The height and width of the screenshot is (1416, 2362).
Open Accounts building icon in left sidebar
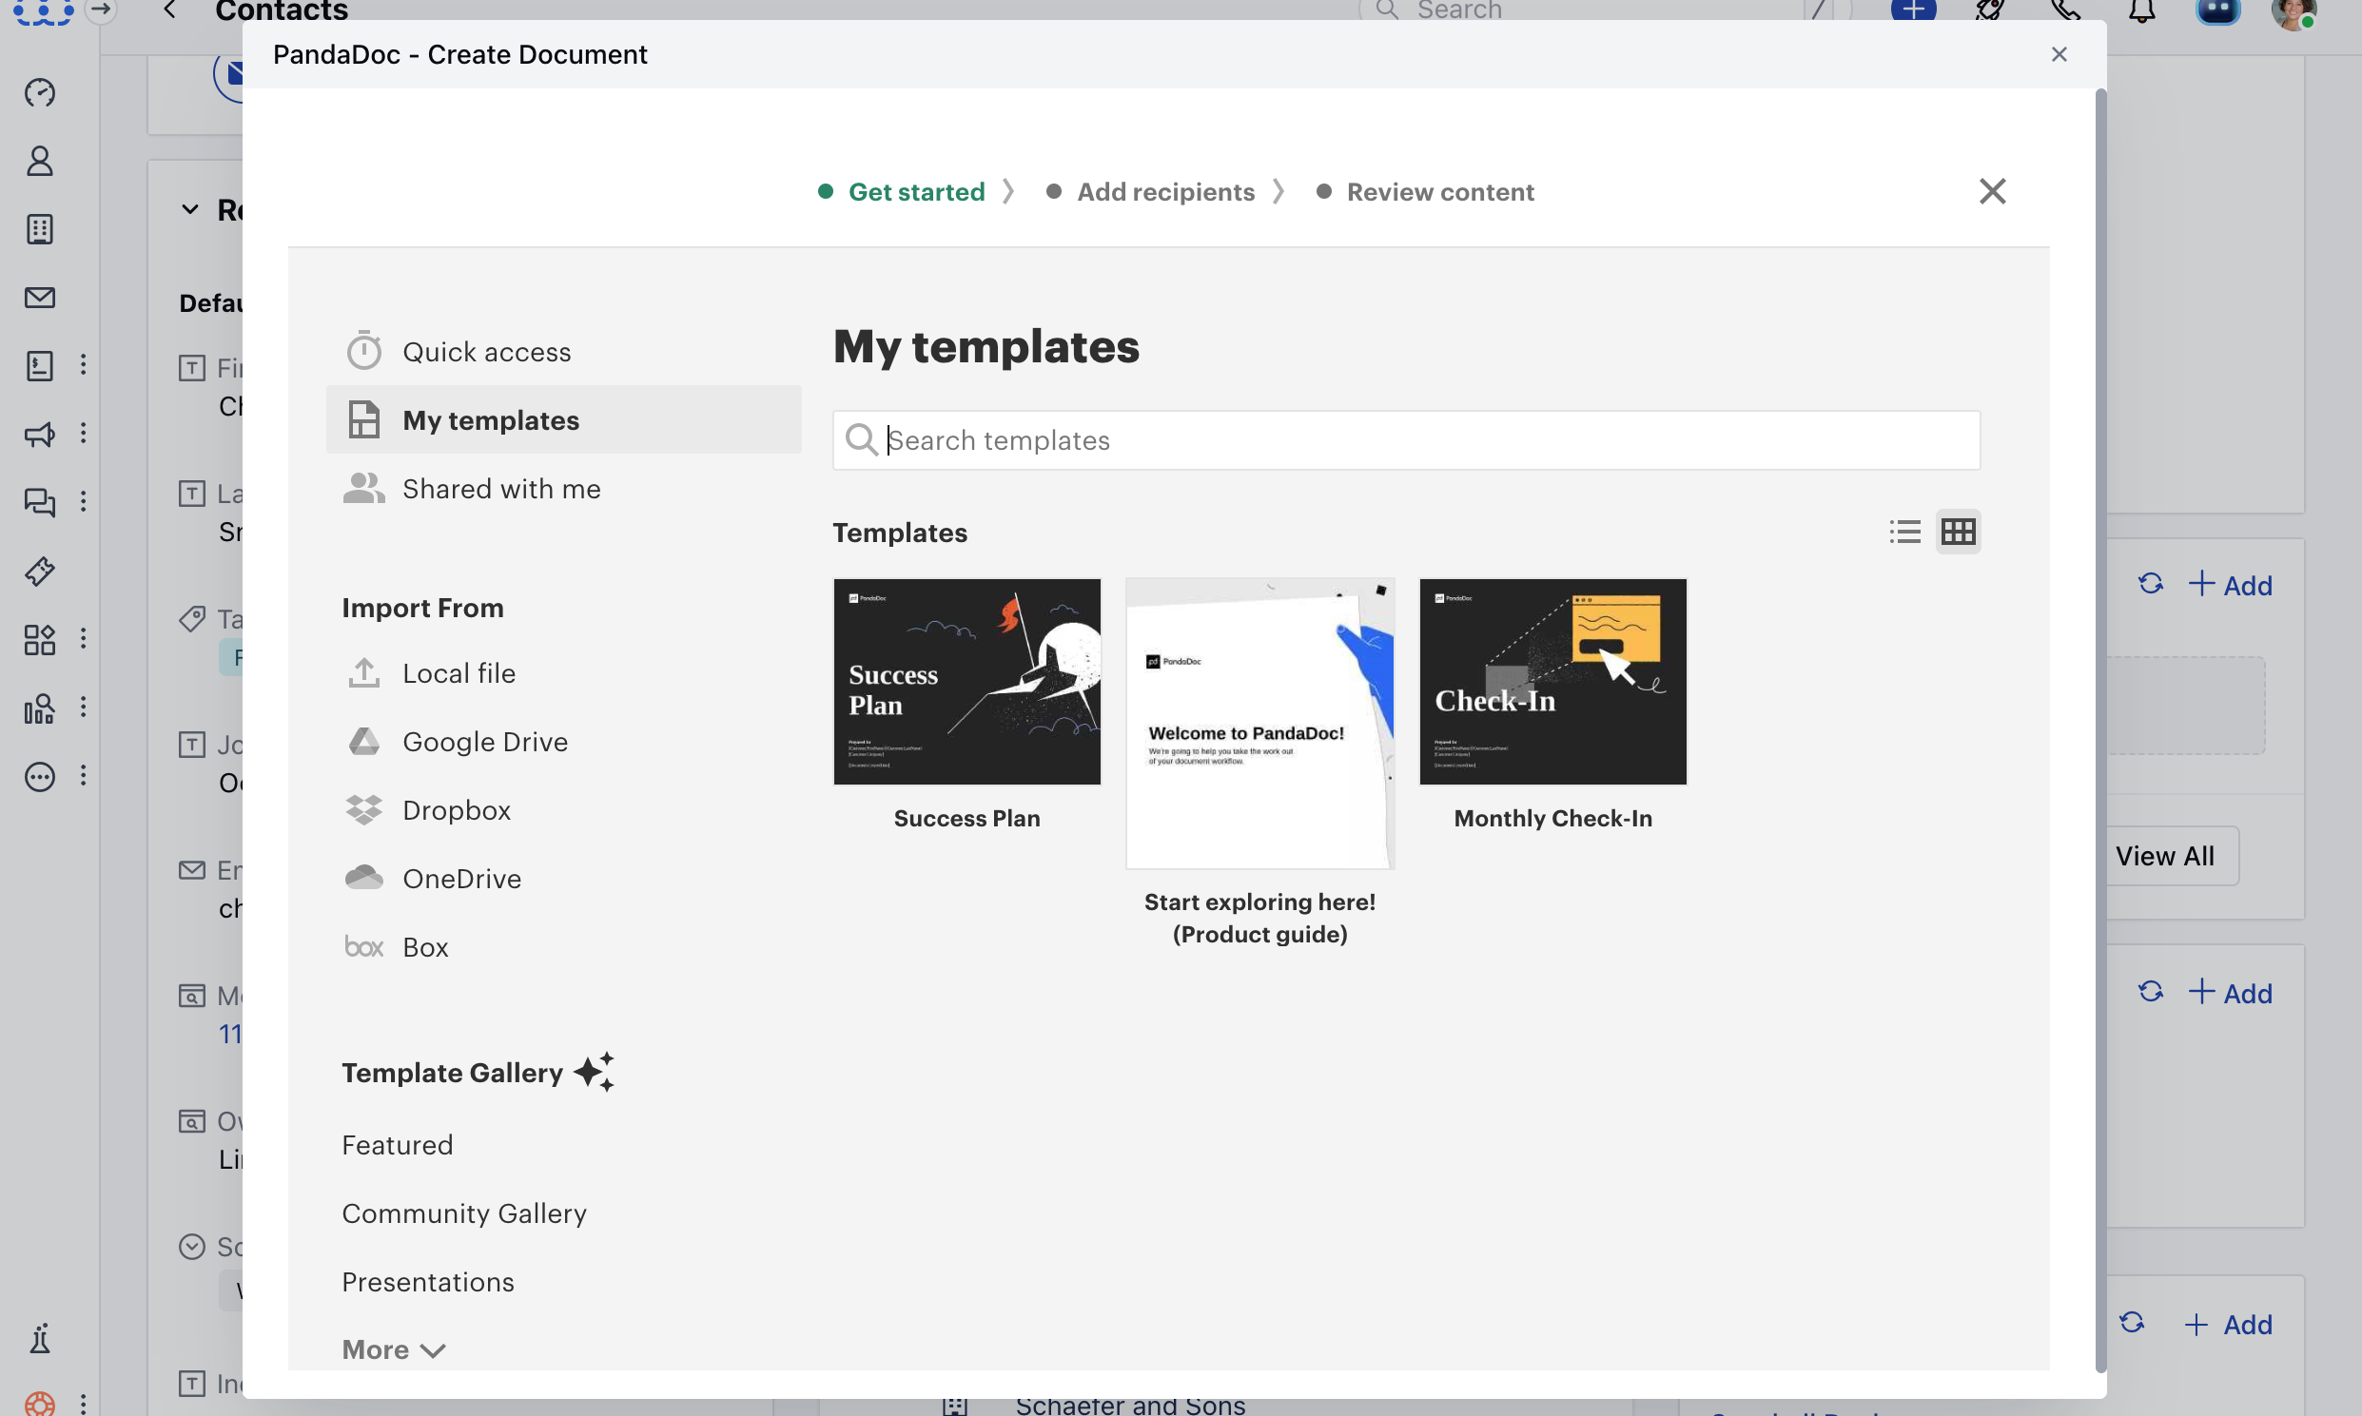(x=39, y=229)
